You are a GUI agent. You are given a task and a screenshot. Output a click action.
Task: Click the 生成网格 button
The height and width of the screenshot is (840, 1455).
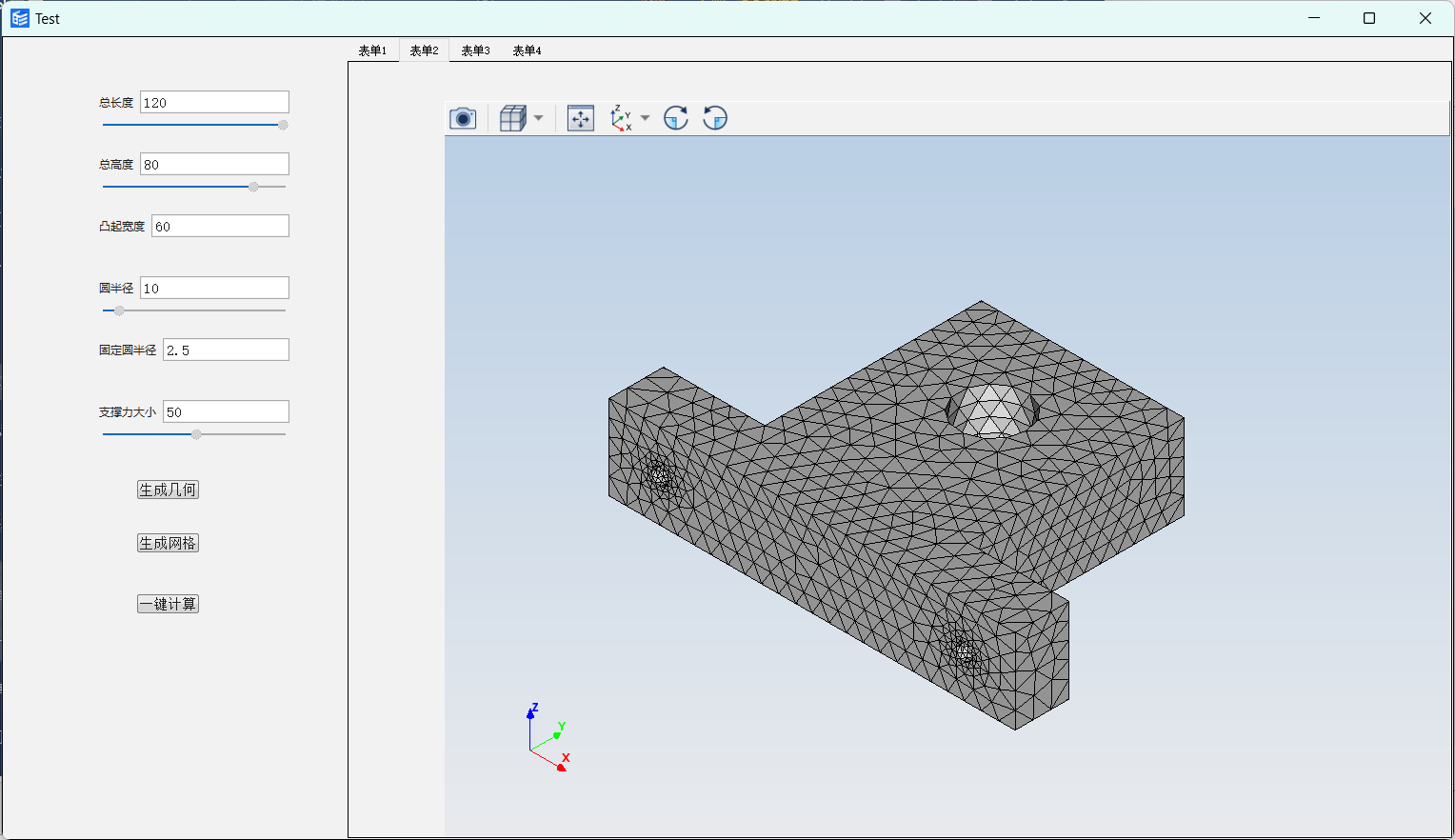pos(168,543)
